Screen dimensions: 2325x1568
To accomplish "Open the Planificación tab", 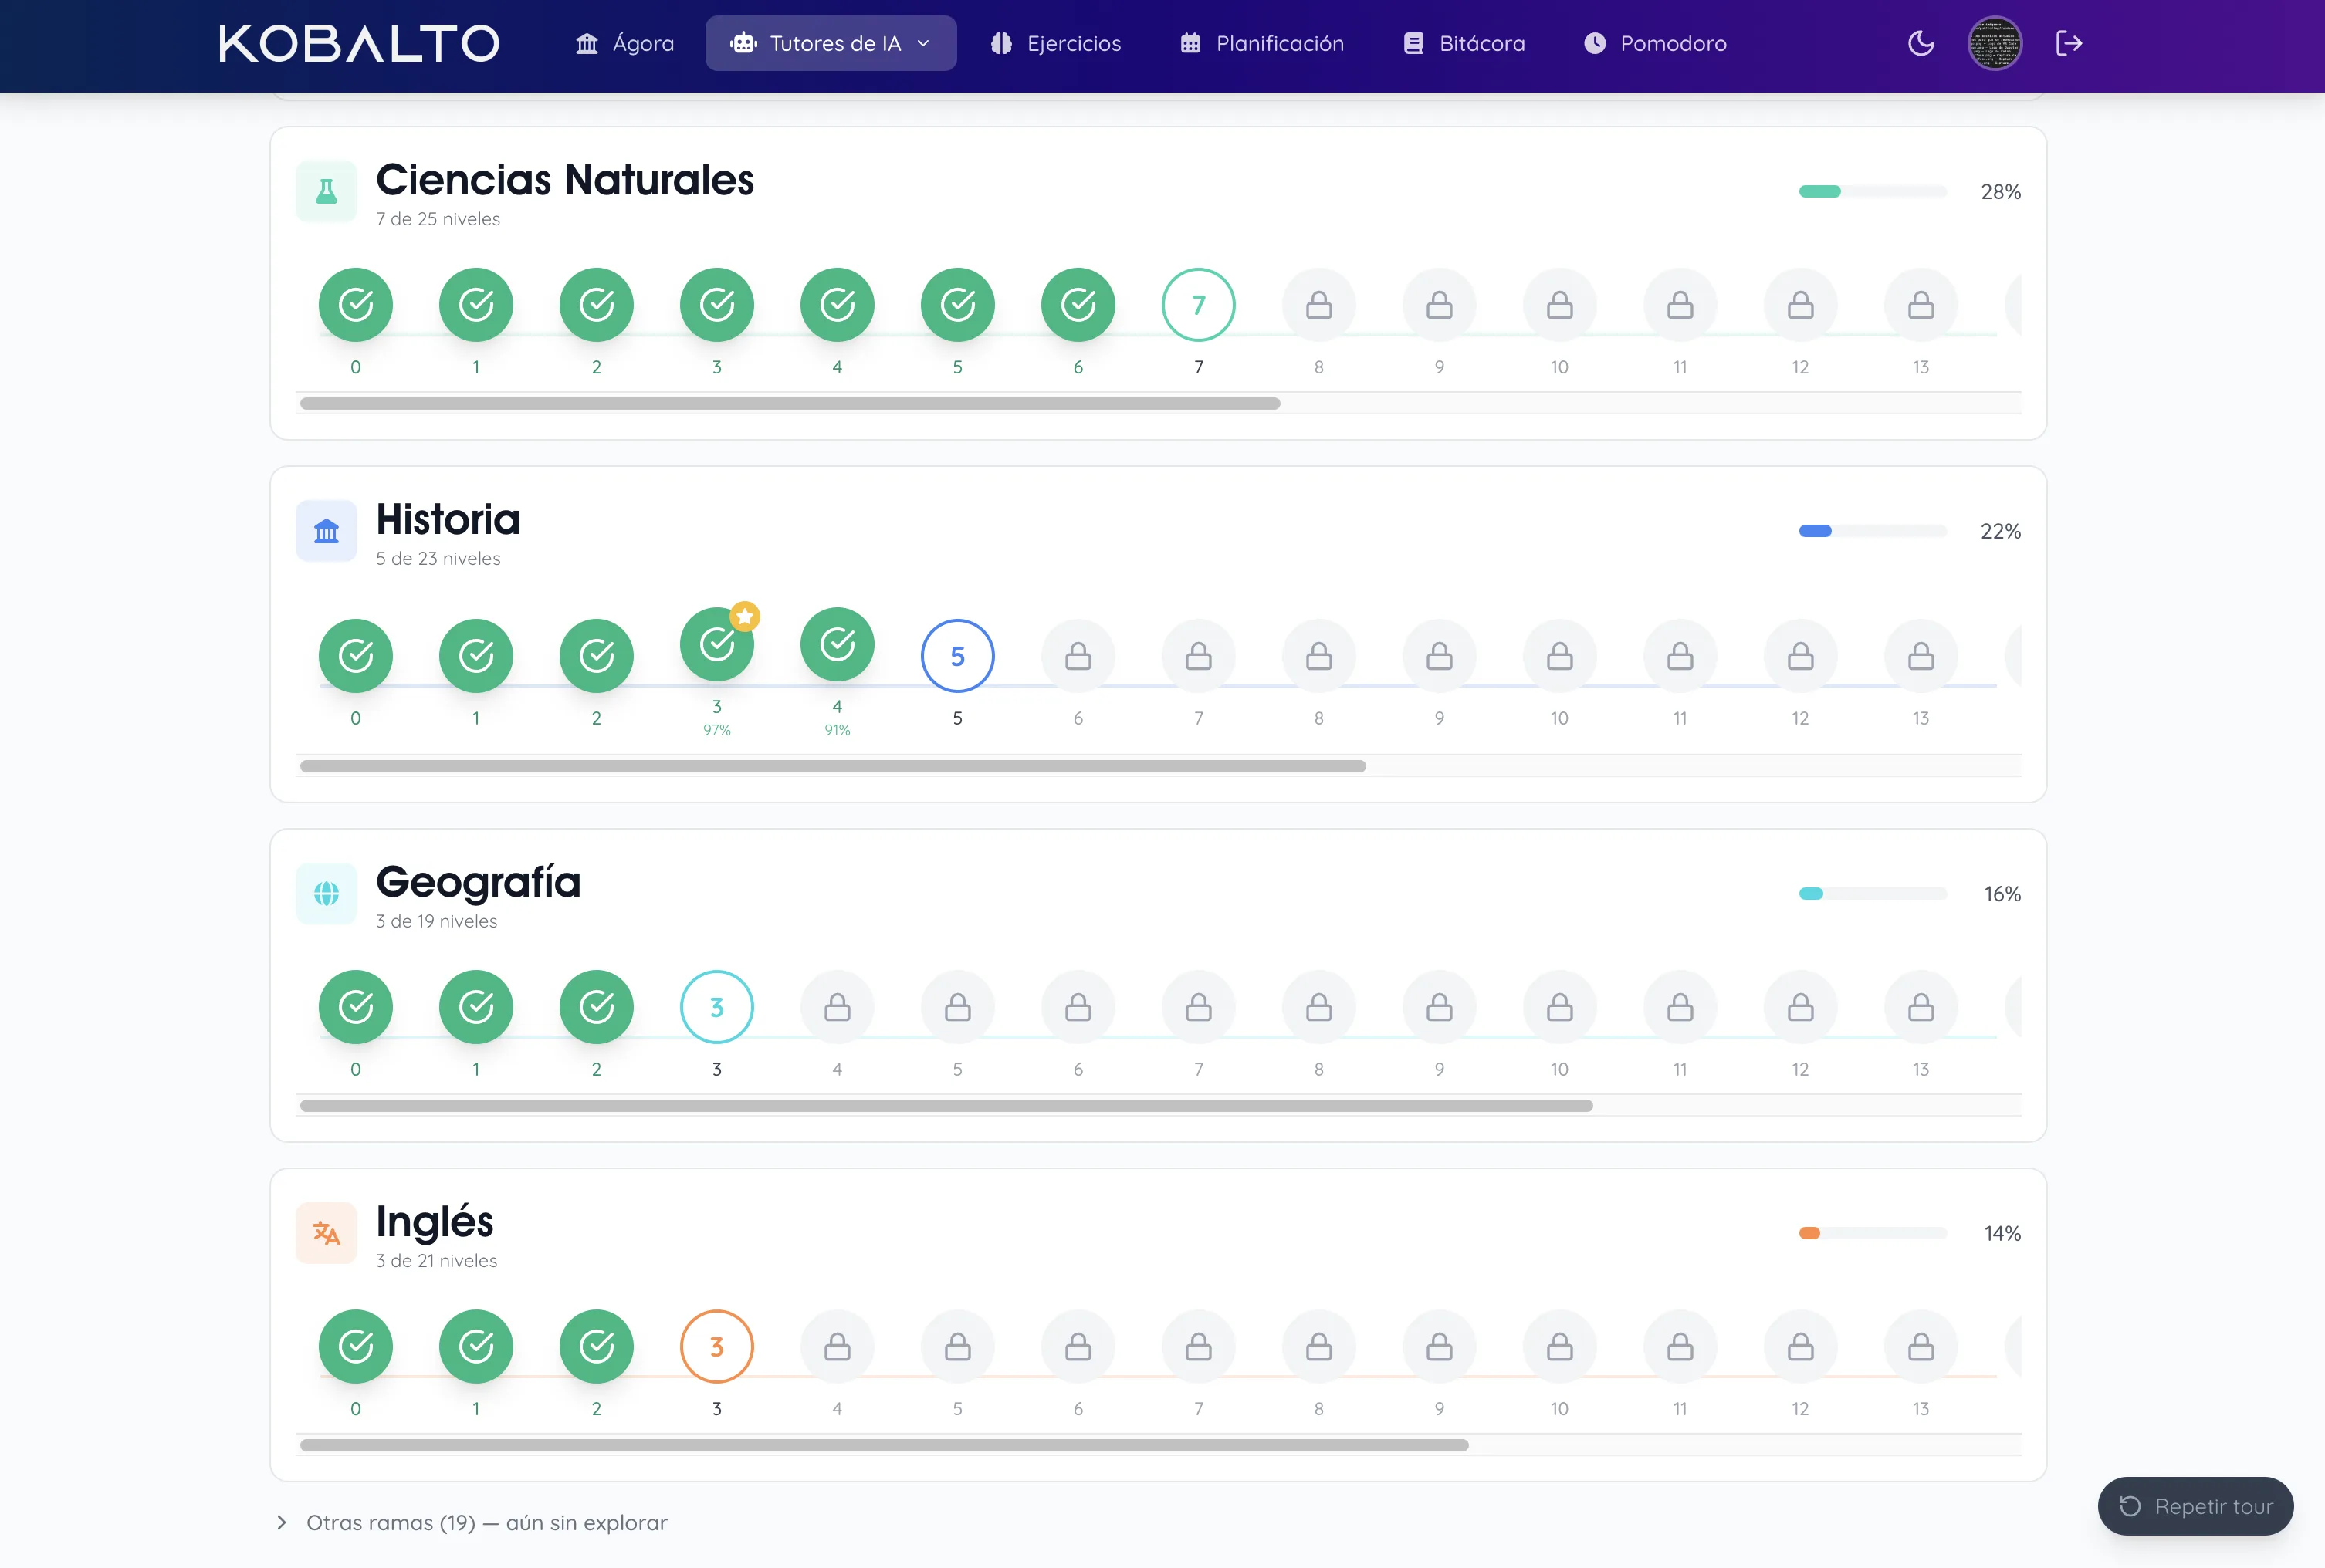I will click(1261, 43).
